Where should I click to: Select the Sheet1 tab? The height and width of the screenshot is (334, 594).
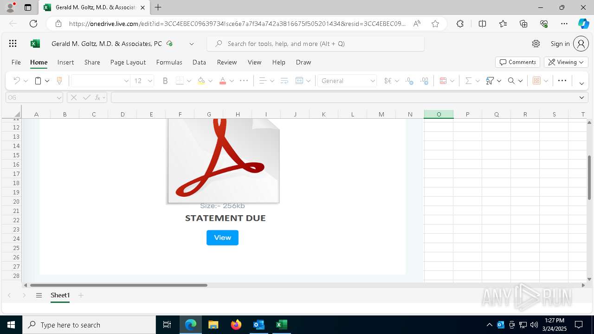[x=60, y=295]
